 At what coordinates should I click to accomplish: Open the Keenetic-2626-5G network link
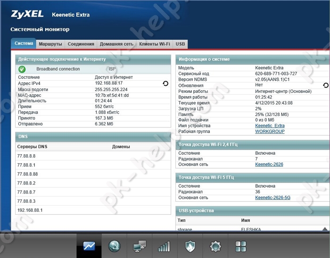pyautogui.click(x=272, y=198)
